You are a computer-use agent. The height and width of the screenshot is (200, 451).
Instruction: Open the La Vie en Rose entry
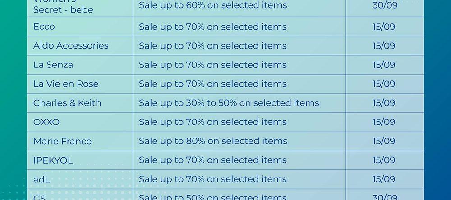tap(66, 84)
